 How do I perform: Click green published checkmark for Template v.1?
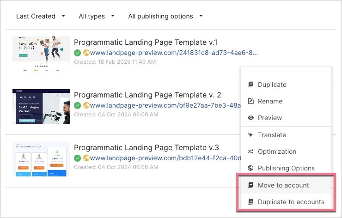78,53
